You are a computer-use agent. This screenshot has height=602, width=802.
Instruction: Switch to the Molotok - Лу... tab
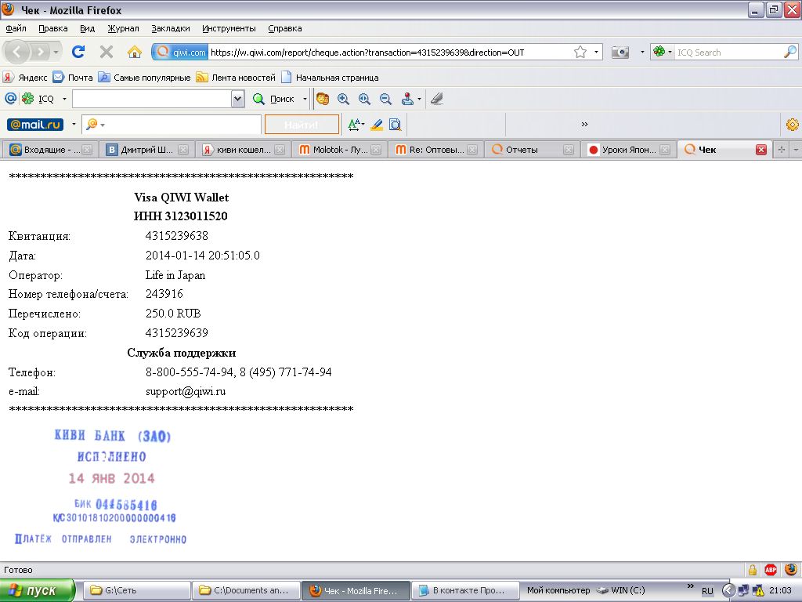tap(338, 150)
